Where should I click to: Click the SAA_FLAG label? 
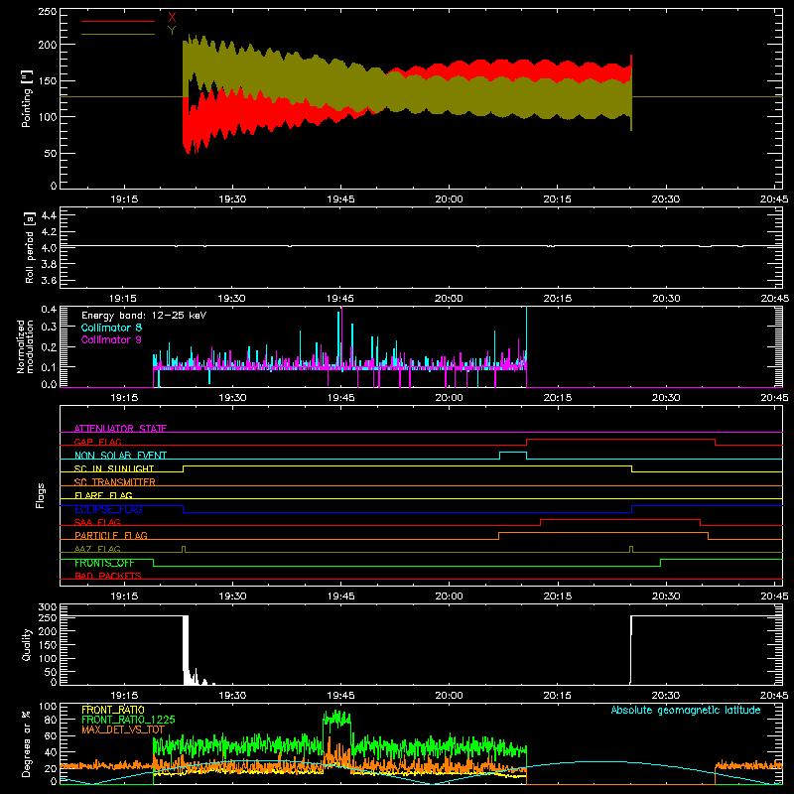[97, 522]
